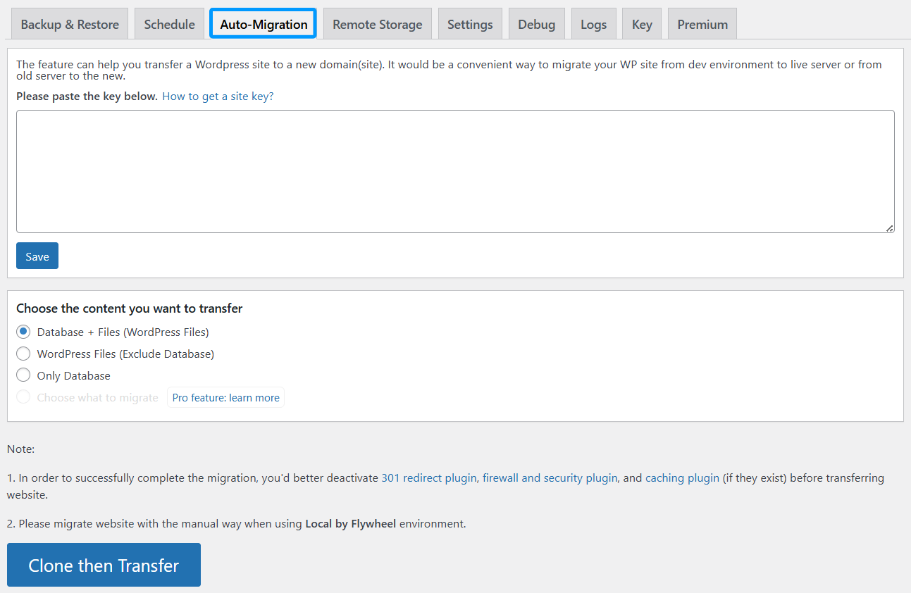Switch to the Key tab
Screen dimensions: 911x593
point(642,24)
